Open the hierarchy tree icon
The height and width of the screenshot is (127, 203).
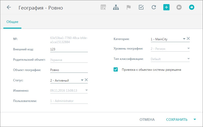point(116,7)
